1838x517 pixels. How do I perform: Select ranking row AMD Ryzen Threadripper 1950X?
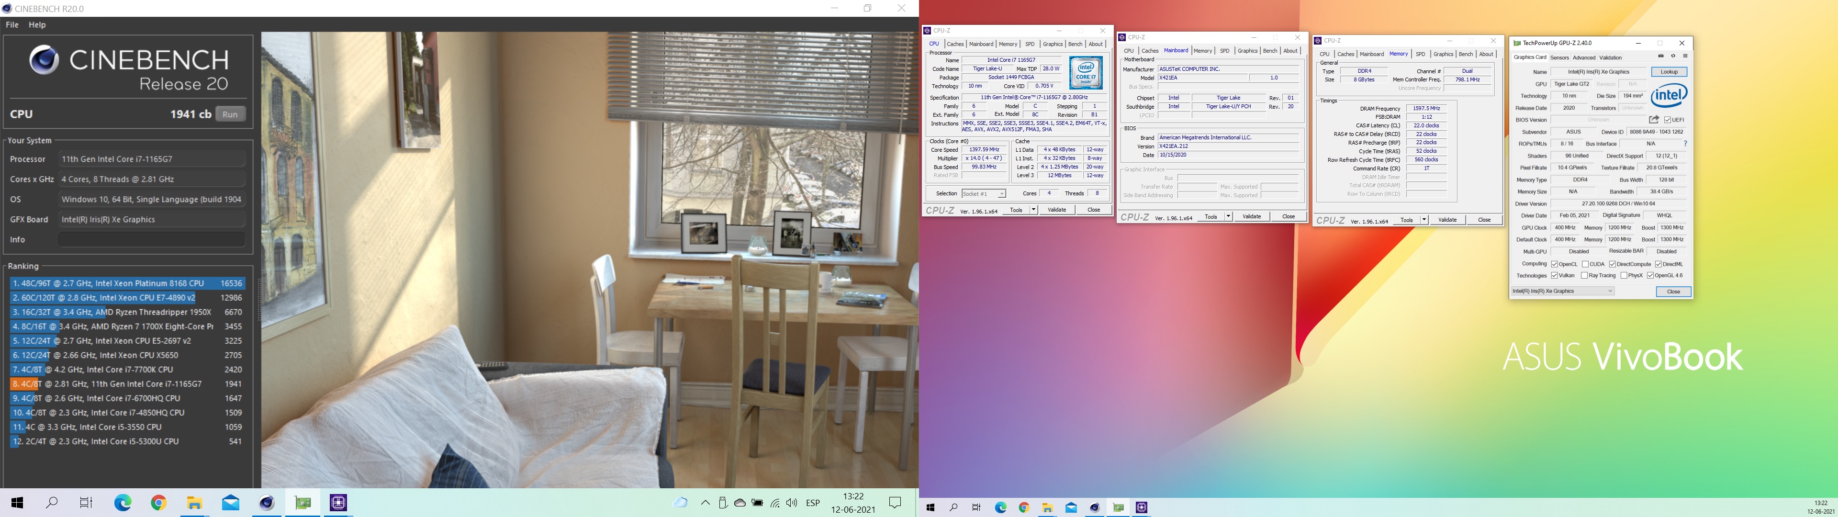coord(128,312)
